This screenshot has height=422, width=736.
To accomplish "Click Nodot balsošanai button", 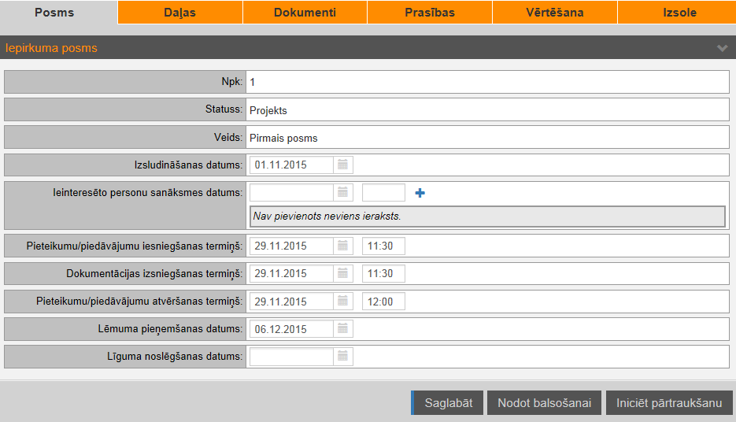I will tap(544, 402).
